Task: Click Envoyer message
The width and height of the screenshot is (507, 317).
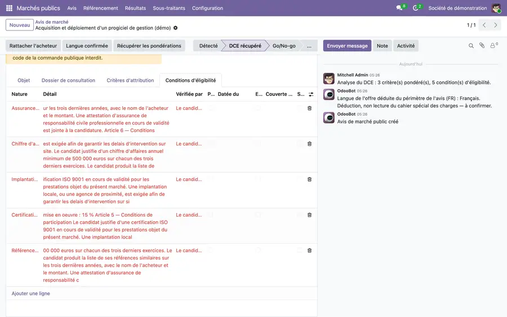Action: [x=347, y=46]
